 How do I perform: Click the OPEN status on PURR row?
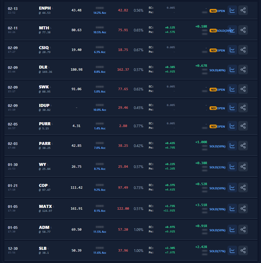(x=221, y=126)
